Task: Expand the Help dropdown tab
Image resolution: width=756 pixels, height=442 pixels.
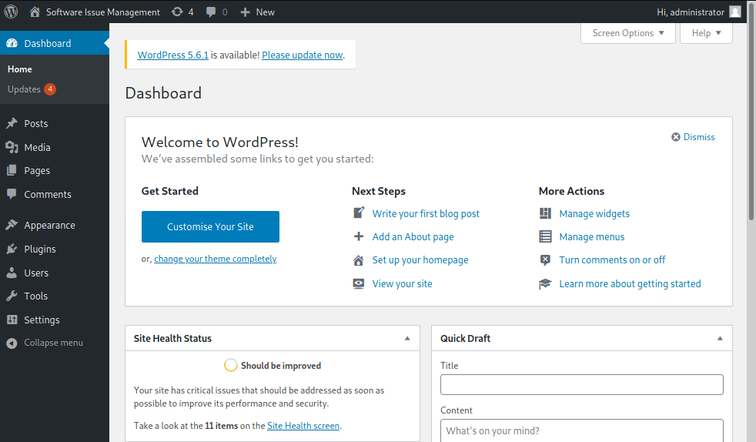Action: point(706,33)
